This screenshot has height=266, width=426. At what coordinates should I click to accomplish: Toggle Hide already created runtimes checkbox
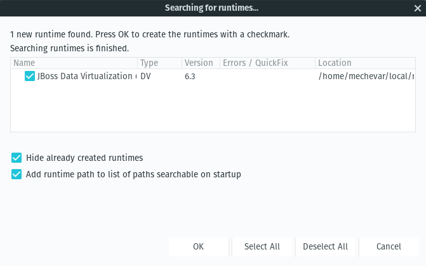[17, 158]
